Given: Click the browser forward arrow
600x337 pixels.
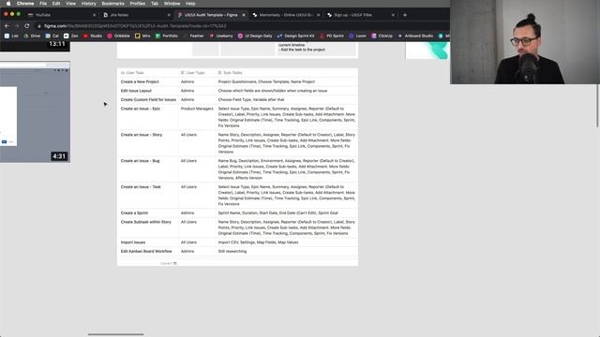Looking at the screenshot, I should click(x=17, y=26).
